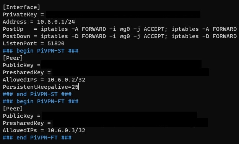239x144 pixels.
Task: Place cursor after ListenPort 51820
Action: coord(65,43)
